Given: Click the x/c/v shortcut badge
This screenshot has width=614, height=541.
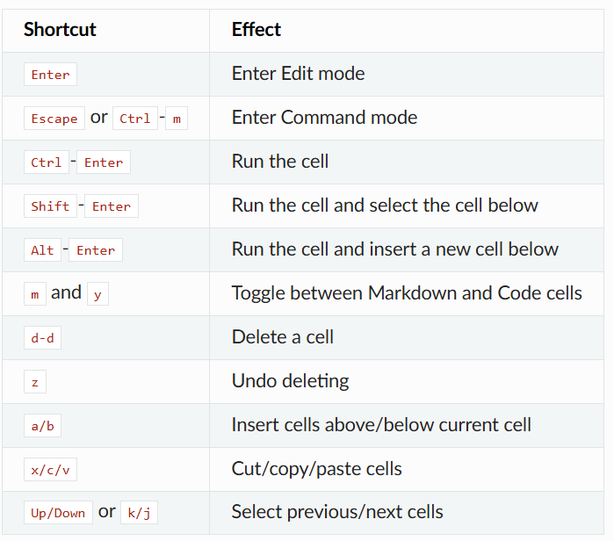Looking at the screenshot, I should tap(50, 470).
